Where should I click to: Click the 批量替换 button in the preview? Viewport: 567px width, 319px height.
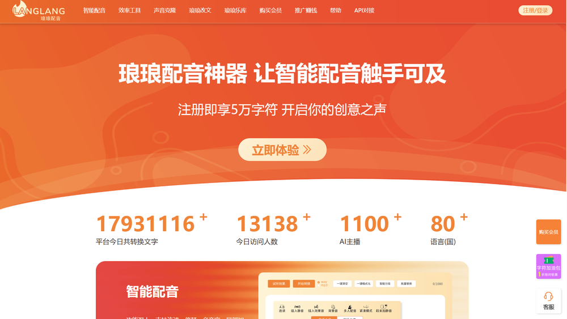click(406, 284)
